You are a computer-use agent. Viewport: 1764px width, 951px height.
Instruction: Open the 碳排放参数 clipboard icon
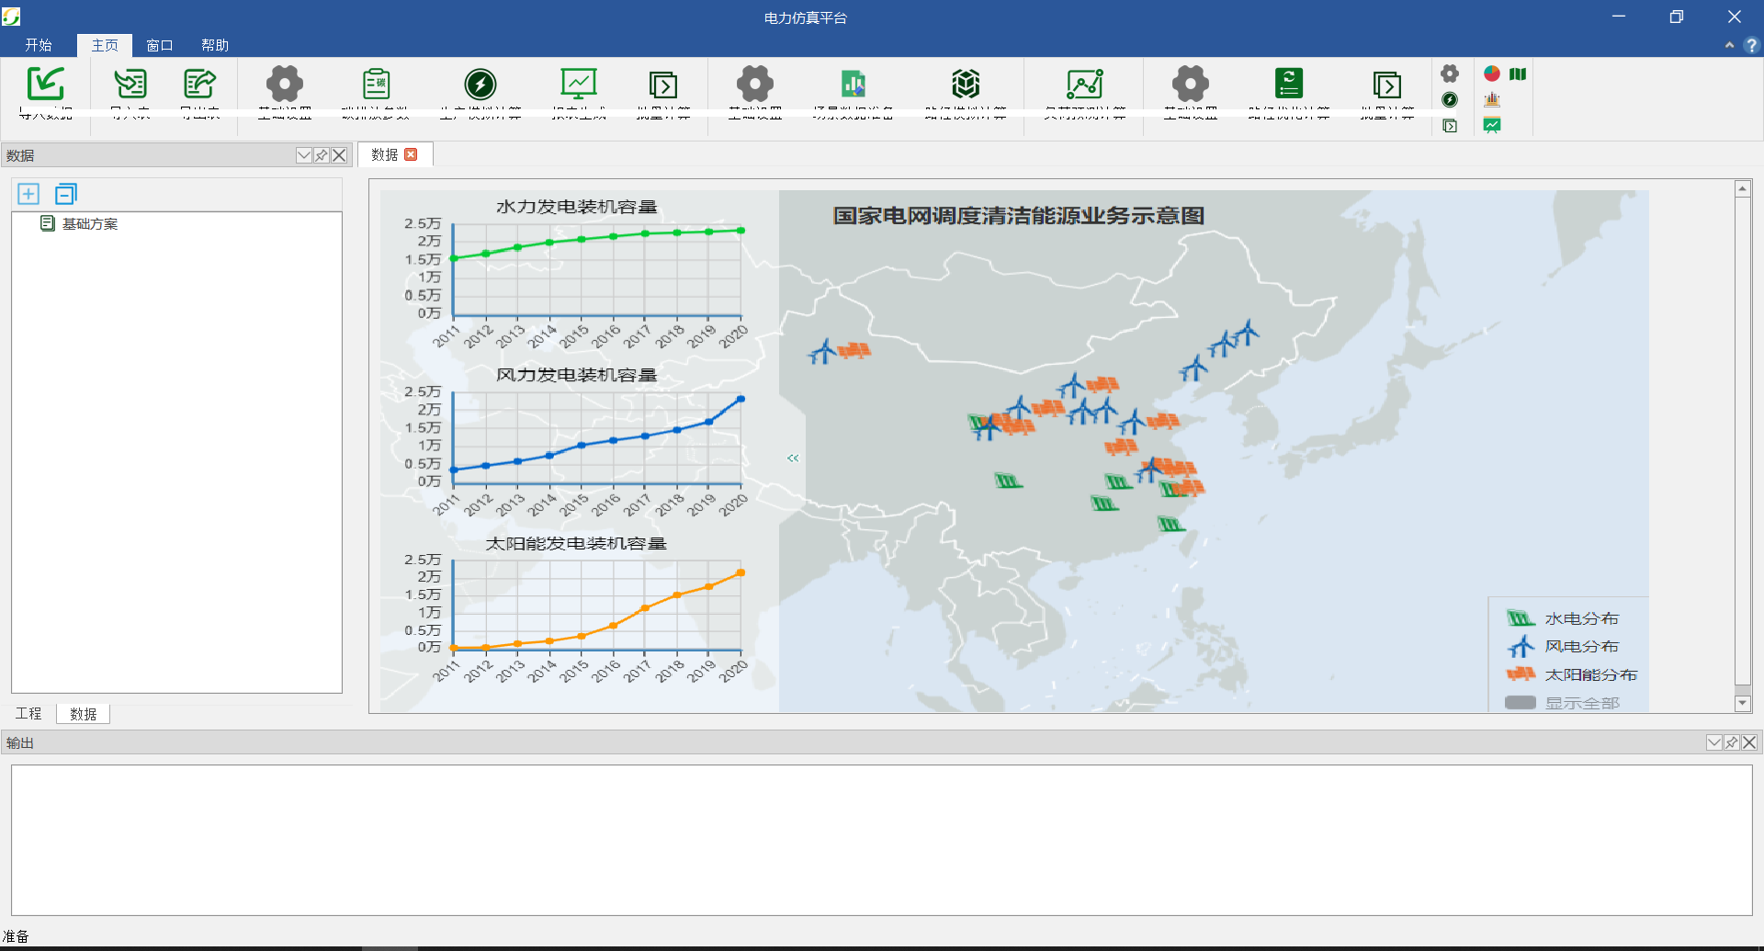(x=376, y=84)
